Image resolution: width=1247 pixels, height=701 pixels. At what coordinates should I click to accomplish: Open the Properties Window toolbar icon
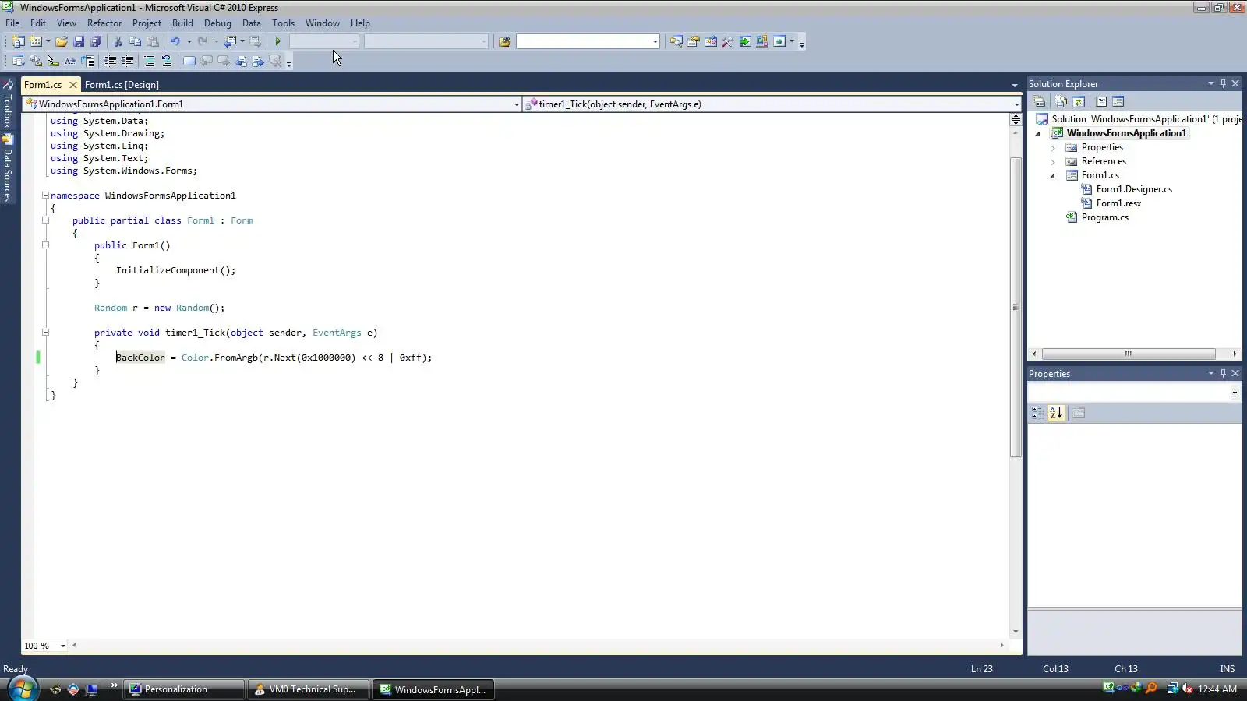click(693, 41)
